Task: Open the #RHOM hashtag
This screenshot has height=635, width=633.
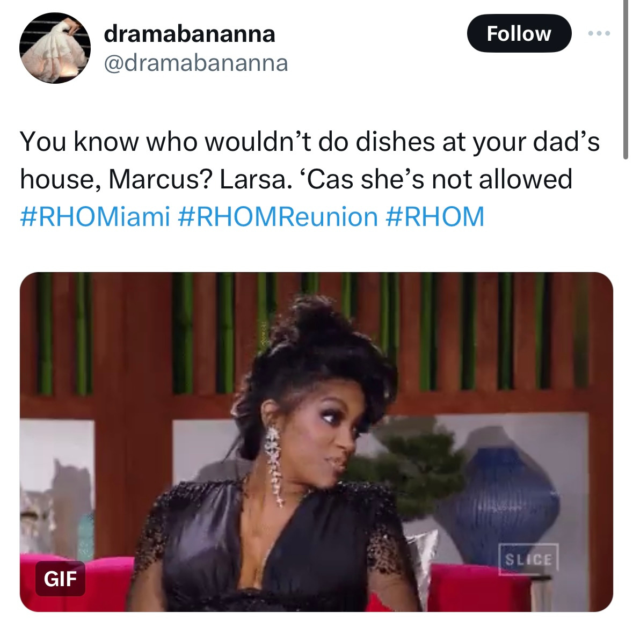Action: coord(435,216)
